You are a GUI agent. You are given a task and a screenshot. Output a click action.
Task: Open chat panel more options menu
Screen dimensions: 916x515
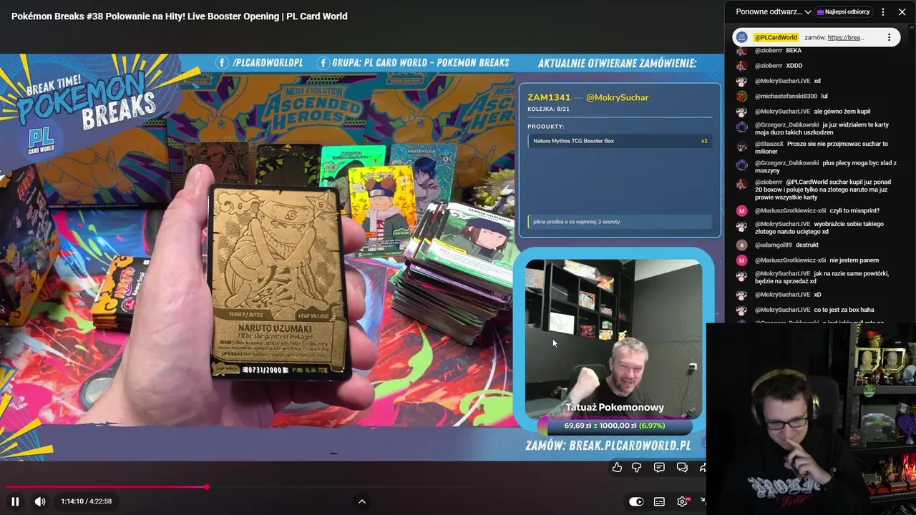pos(883,12)
